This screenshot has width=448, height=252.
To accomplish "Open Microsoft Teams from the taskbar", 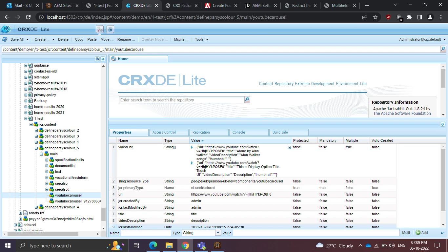I will click(x=201, y=245).
